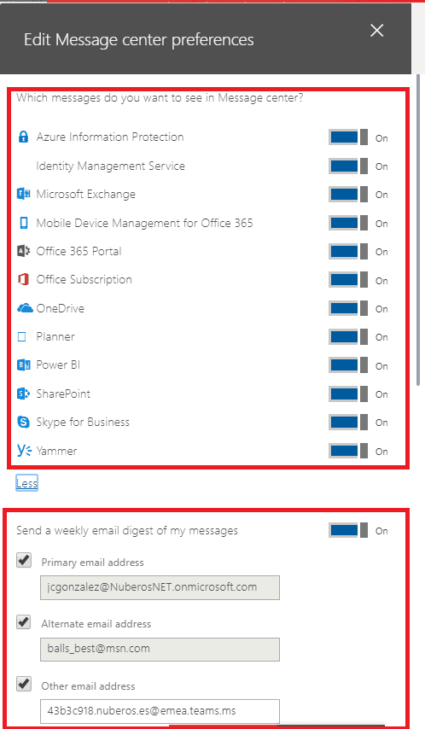The width and height of the screenshot is (425, 729).
Task: Switch off the weekly email digest toggle
Action: click(348, 530)
